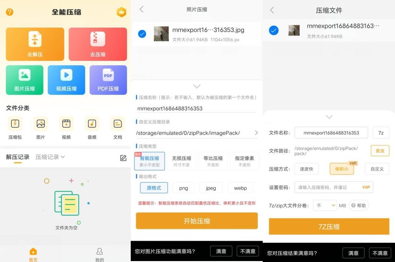Tap the gold crown VIP icon
The image size is (395, 262).
click(122, 12)
